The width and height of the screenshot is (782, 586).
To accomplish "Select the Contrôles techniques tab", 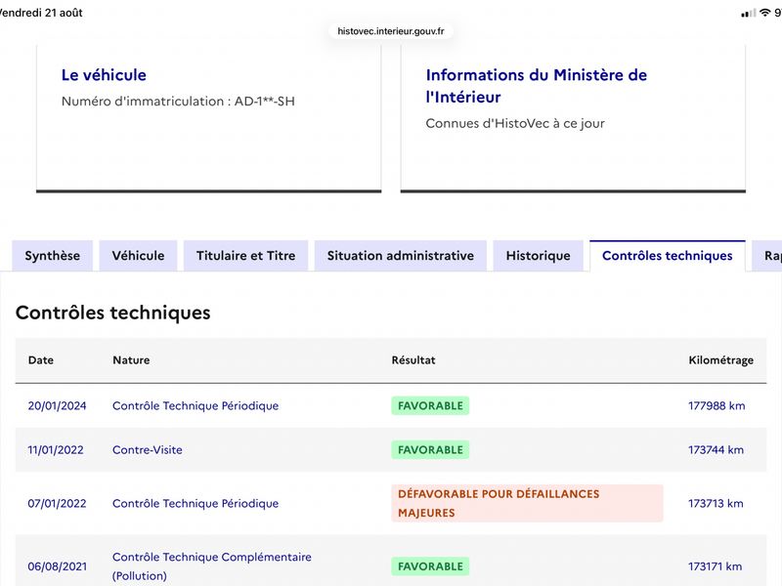I will [668, 256].
